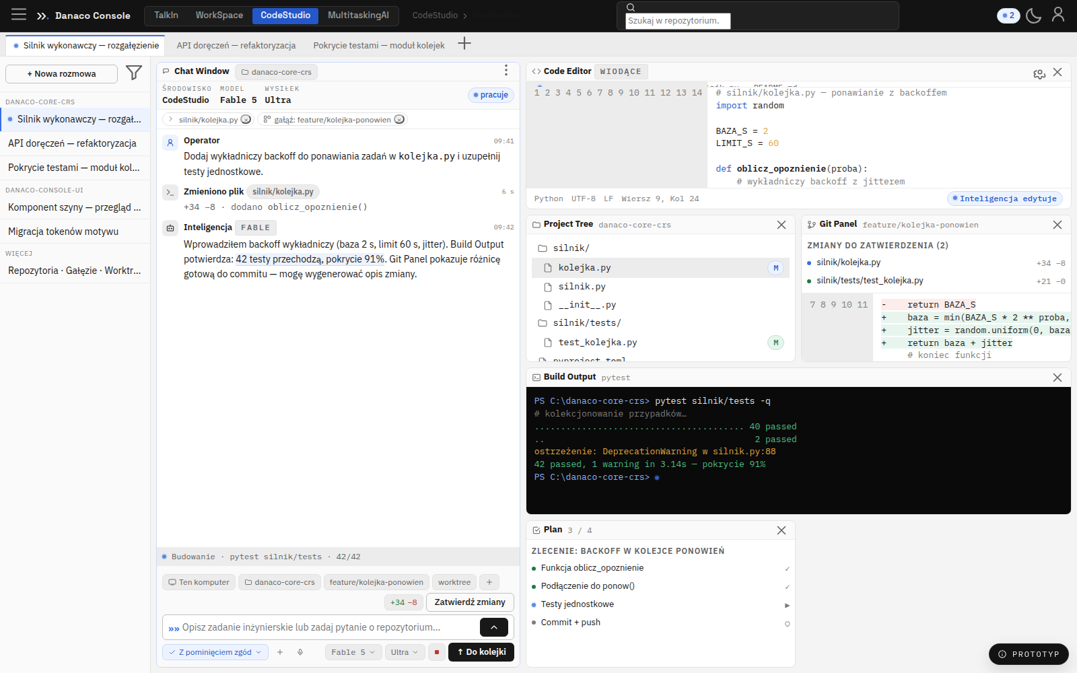Select sidebar chat API doręczeń — refaktoryzacja
This screenshot has width=1077, height=673.
tap(75, 143)
